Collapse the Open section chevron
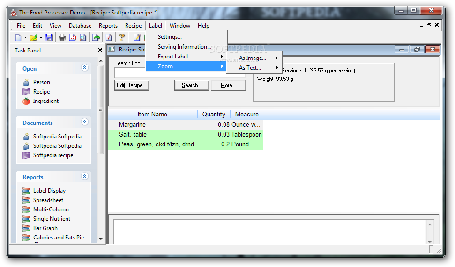This screenshot has width=455, height=267. point(84,68)
